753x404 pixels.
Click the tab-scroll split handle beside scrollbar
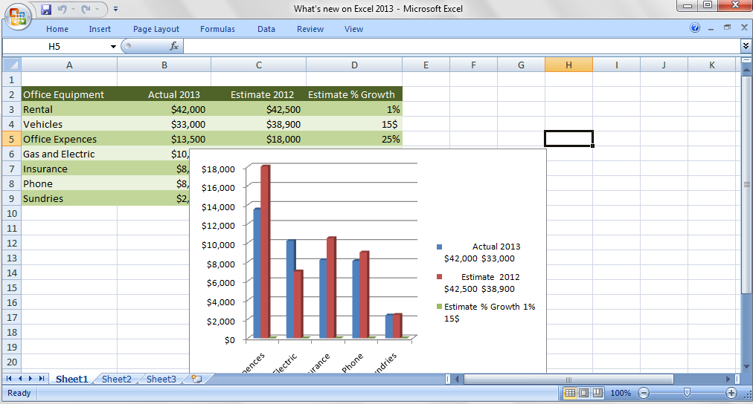click(x=448, y=379)
